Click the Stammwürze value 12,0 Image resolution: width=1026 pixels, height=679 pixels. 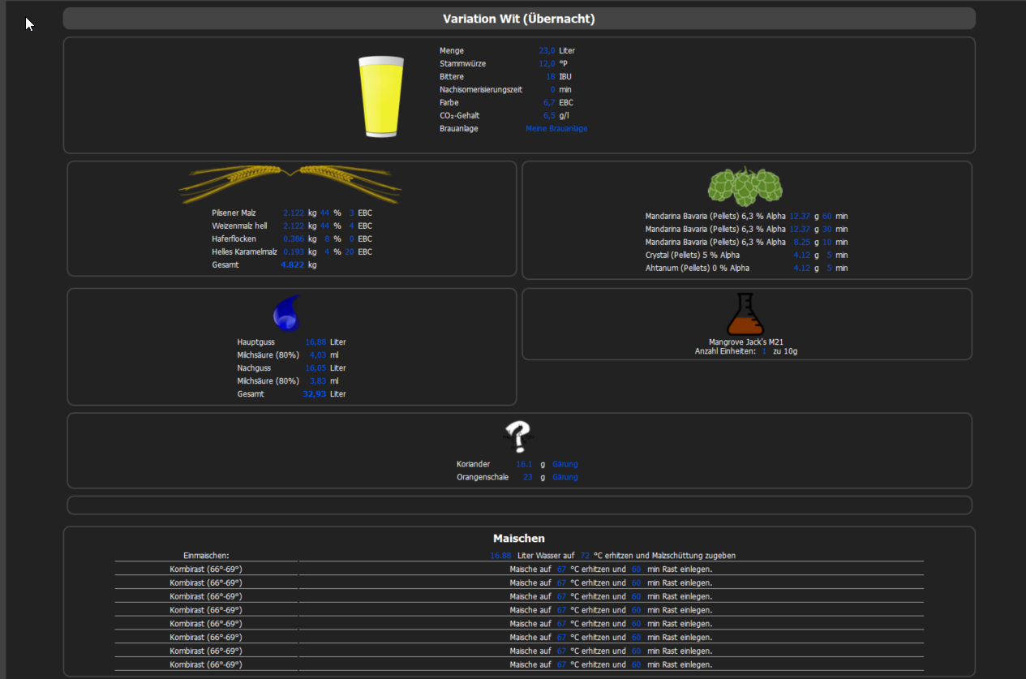pyautogui.click(x=547, y=64)
